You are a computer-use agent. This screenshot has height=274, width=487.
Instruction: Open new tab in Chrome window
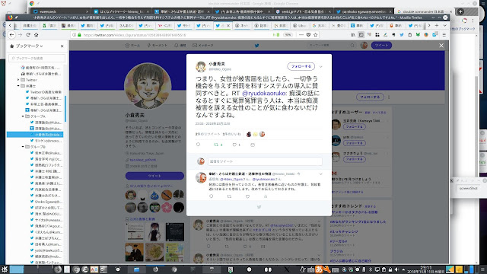[x=460, y=11]
